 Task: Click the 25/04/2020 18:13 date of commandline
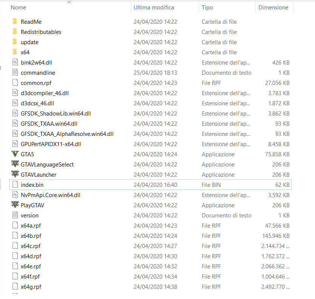tap(155, 73)
